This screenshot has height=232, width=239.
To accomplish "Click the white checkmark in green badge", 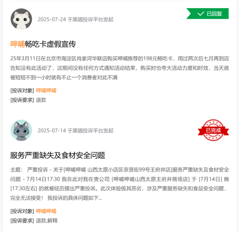I will click(201, 14).
